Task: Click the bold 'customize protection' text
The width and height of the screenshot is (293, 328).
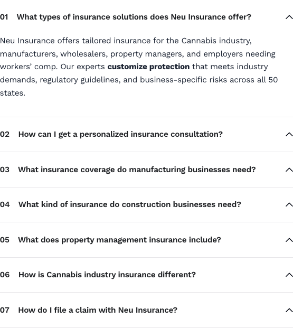Action: coord(148,67)
